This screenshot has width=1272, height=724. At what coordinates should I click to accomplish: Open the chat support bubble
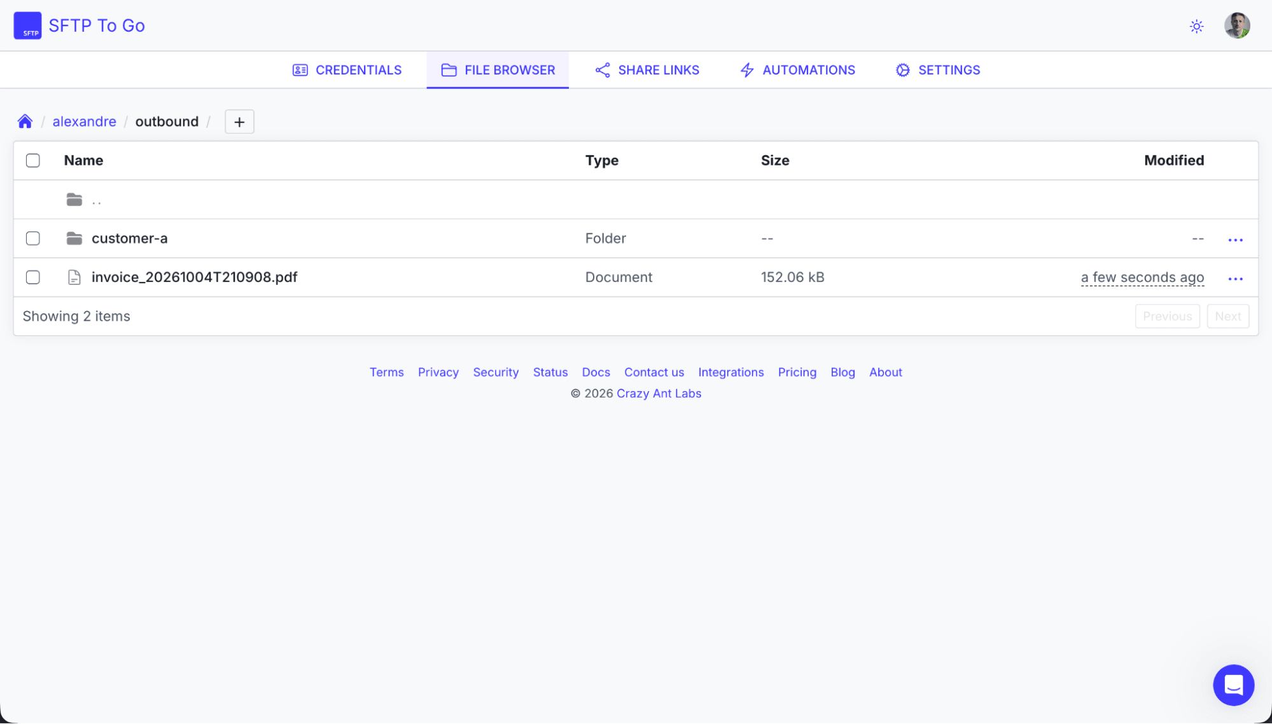click(x=1233, y=685)
